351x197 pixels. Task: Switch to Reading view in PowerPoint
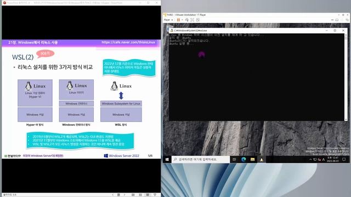point(148,195)
